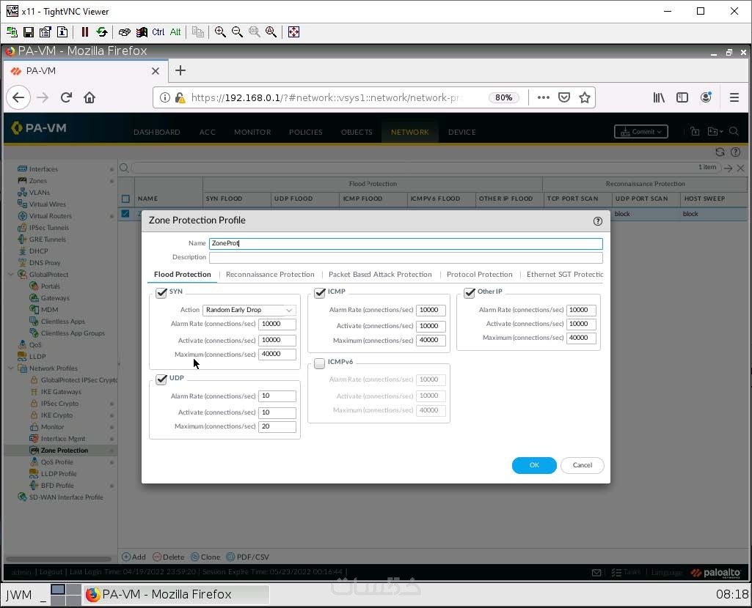Select the Flood Protection tab
Image resolution: width=752 pixels, height=608 pixels.
pyautogui.click(x=182, y=274)
